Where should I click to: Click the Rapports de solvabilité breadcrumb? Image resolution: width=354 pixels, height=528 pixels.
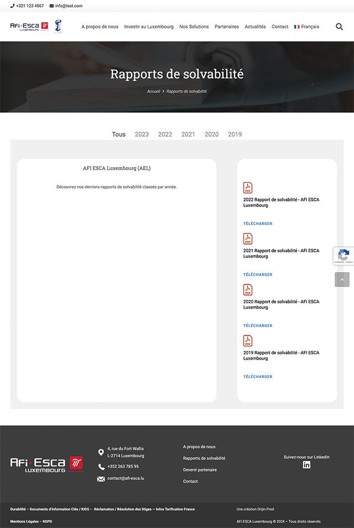click(x=186, y=91)
